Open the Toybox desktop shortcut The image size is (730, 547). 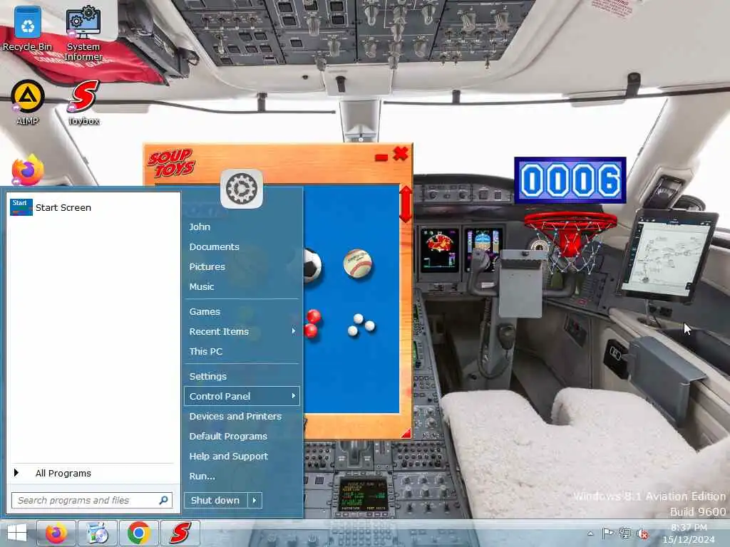84,103
